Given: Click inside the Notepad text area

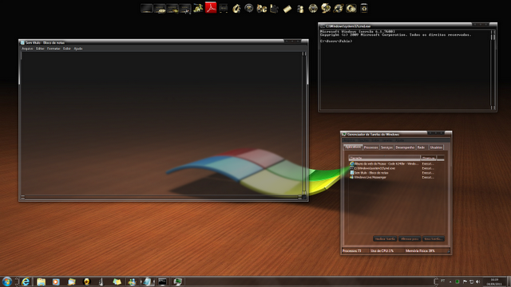Looking at the screenshot, I should (161, 124).
